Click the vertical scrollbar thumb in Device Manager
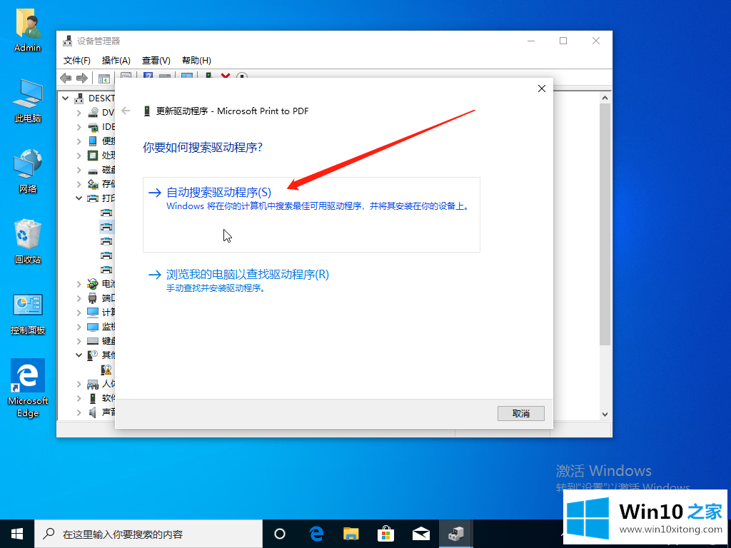Viewport: 731px width, 548px height. click(605, 223)
